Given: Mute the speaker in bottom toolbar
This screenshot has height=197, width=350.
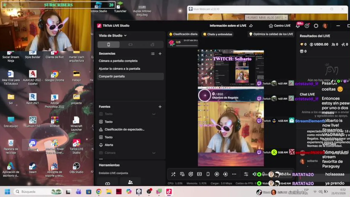Looking at the screenshot, I should 254,174.
